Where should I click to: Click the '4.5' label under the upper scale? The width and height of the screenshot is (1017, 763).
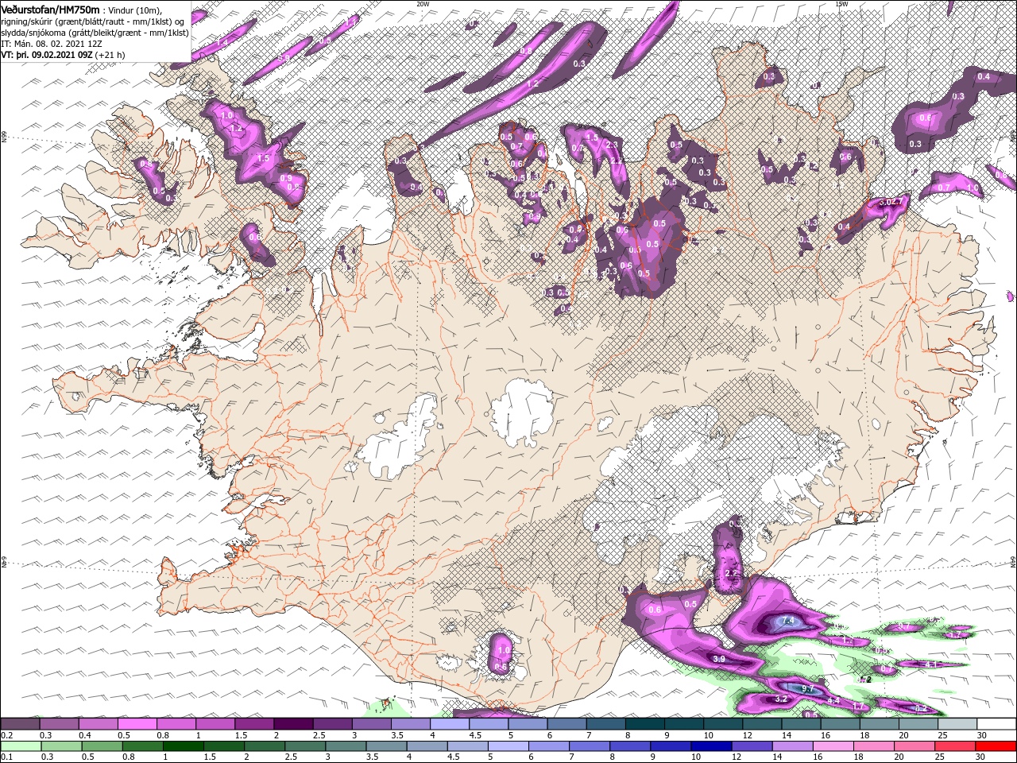[x=475, y=735]
